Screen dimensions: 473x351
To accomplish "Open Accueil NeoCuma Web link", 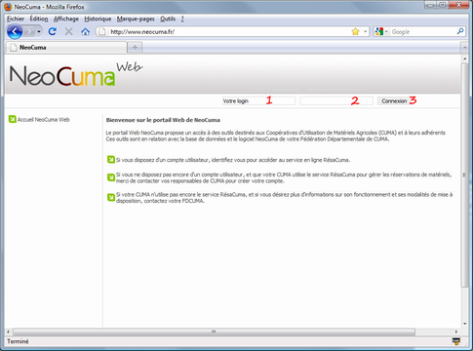I will point(43,120).
